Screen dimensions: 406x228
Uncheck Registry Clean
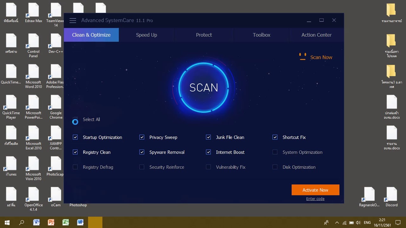(x=75, y=152)
